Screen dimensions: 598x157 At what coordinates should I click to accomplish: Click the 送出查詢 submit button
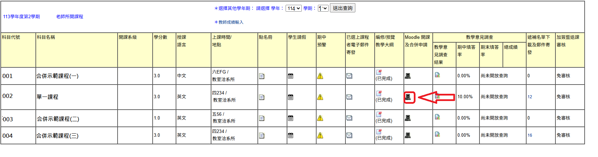pyautogui.click(x=343, y=8)
